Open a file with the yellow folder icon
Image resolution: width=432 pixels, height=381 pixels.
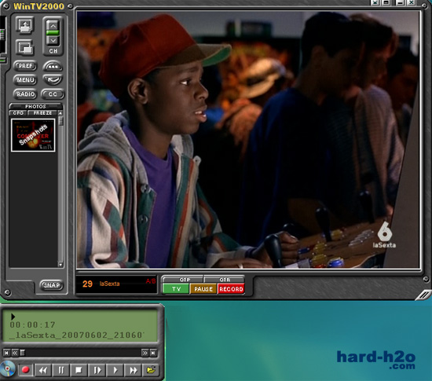coord(151,370)
